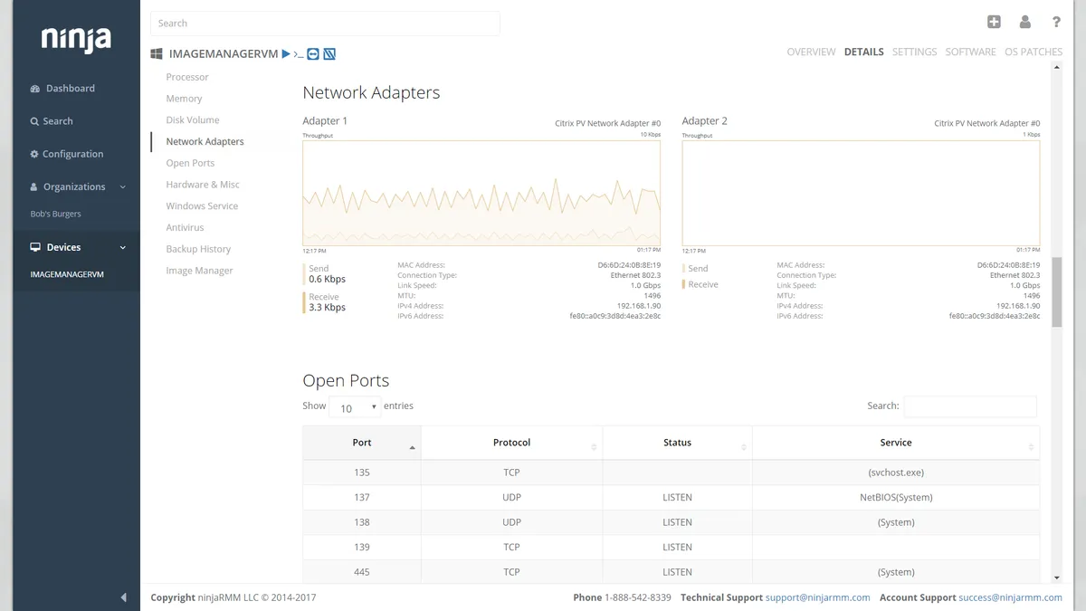Viewport: 1086px width, 611px height.
Task: Sort the table by Protocol column
Action: 511,443
